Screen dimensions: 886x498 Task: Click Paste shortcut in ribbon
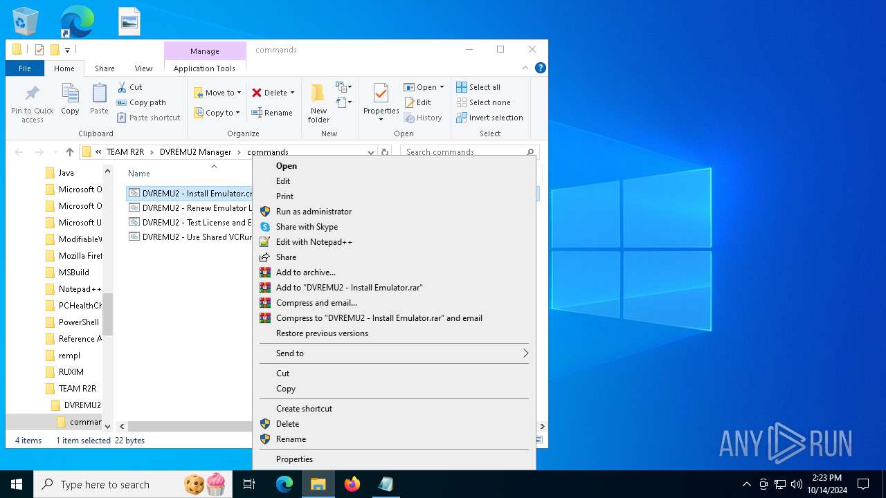coord(148,118)
